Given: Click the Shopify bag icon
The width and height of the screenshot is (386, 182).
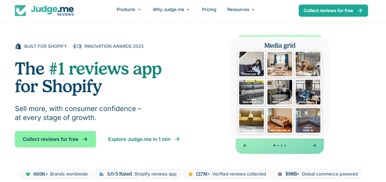Looking at the screenshot, I should (18, 46).
